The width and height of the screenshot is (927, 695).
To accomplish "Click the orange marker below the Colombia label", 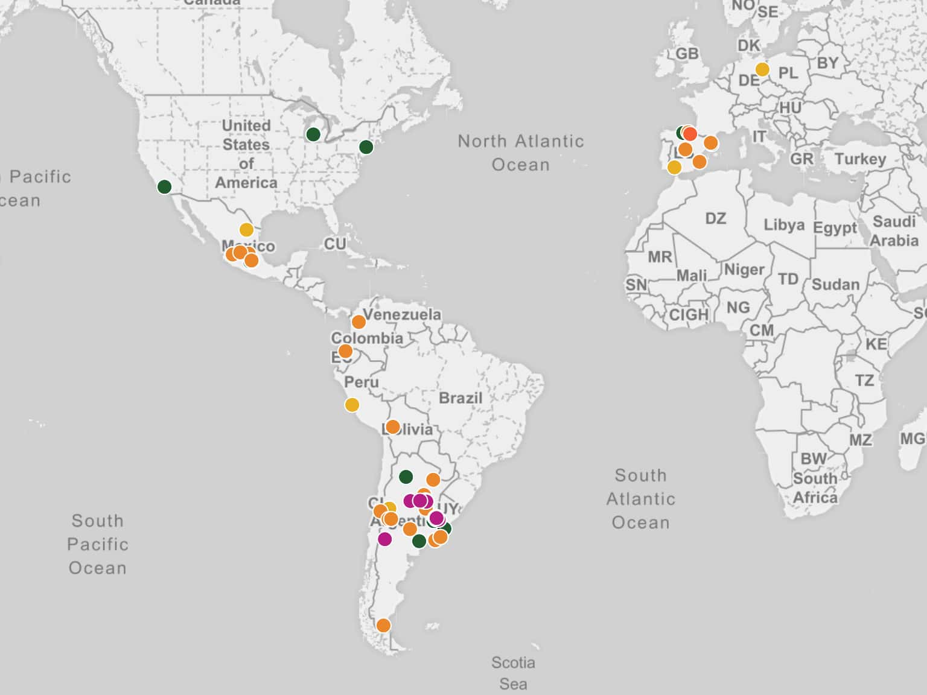I will tap(345, 351).
